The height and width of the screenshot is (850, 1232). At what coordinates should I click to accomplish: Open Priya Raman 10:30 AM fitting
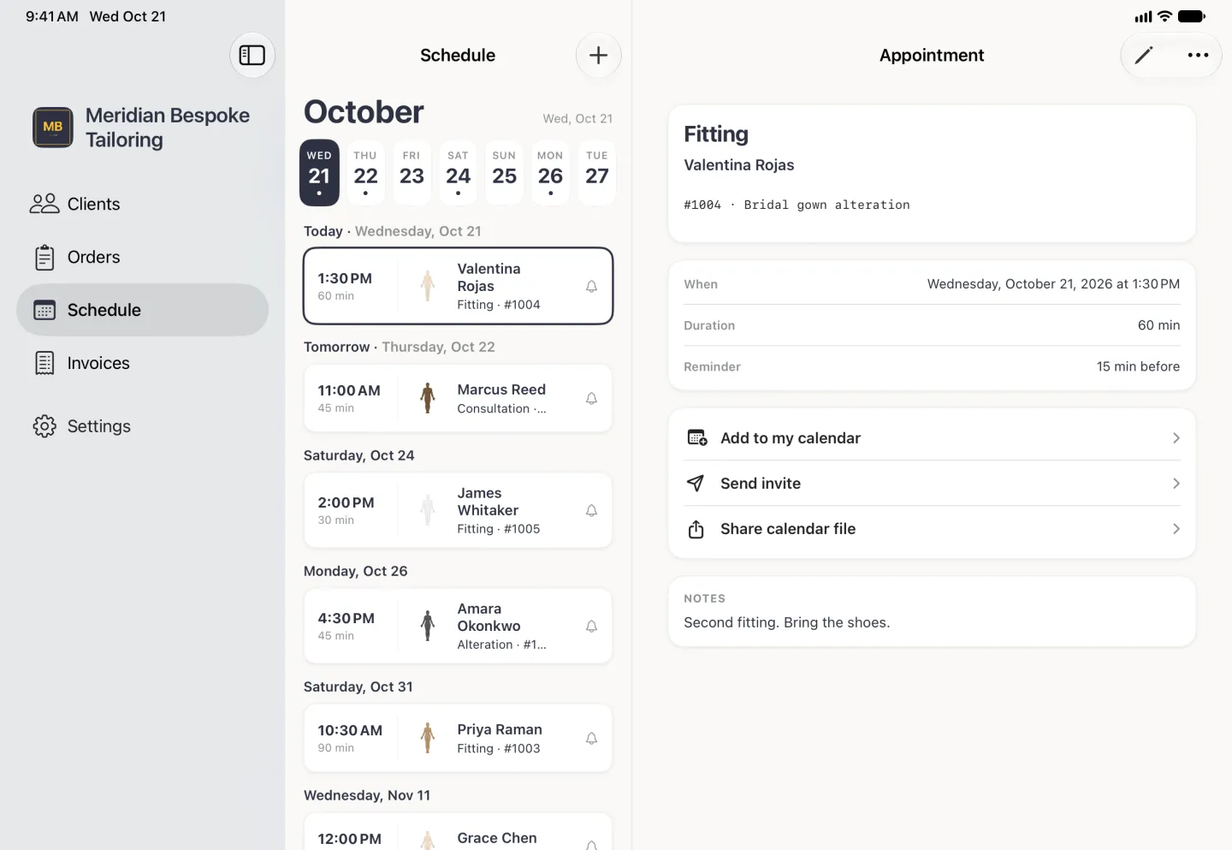[x=459, y=739]
